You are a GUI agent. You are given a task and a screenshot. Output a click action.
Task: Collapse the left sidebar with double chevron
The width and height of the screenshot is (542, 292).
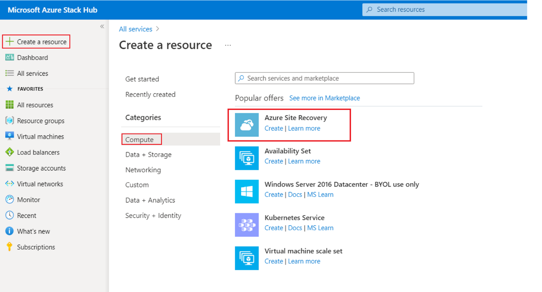102,27
